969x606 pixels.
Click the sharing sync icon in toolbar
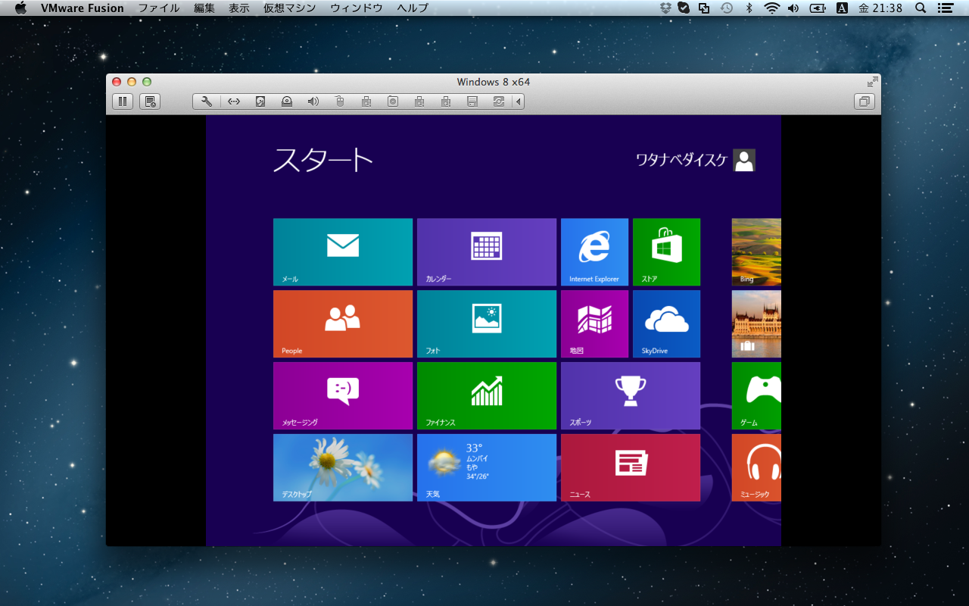[x=499, y=102]
